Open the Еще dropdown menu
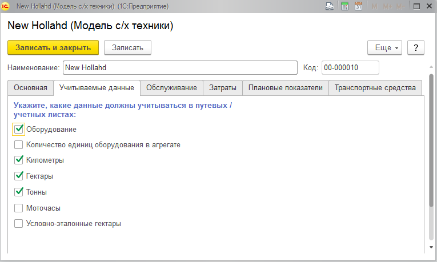 point(384,47)
